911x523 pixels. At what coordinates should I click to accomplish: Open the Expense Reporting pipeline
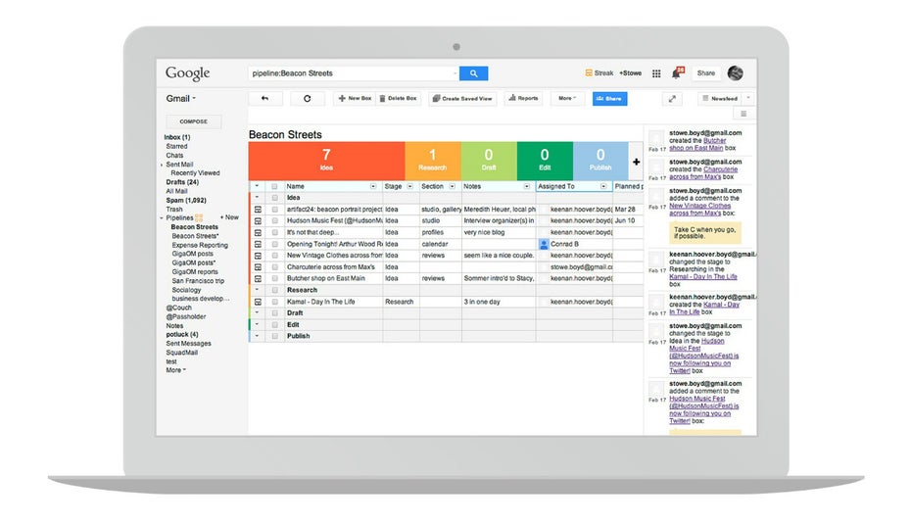pos(200,245)
